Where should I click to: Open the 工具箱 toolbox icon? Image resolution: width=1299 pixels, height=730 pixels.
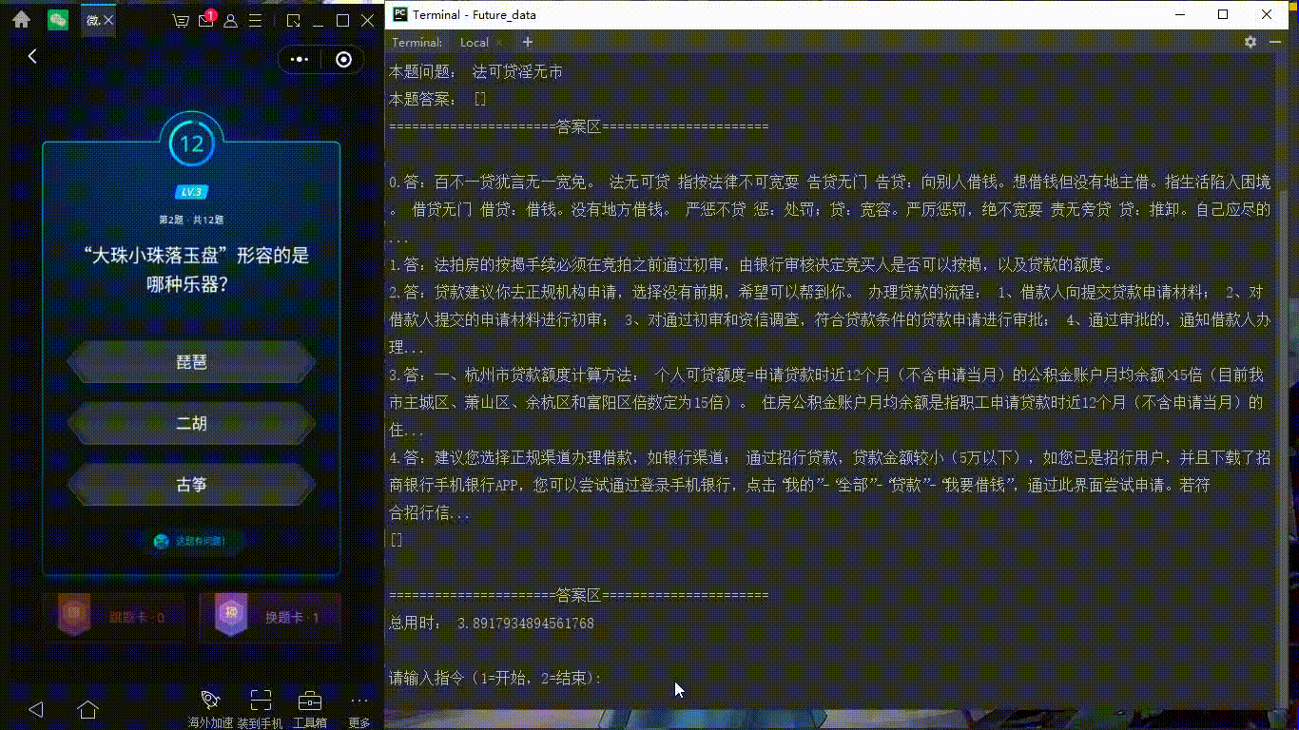[311, 703]
